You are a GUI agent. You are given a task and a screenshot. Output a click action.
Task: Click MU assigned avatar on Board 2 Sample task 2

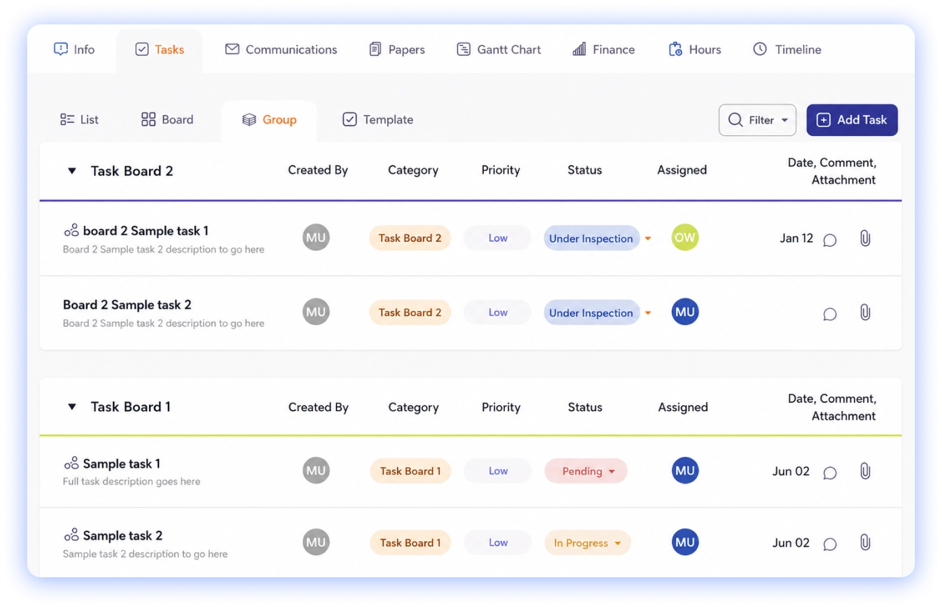pos(685,312)
